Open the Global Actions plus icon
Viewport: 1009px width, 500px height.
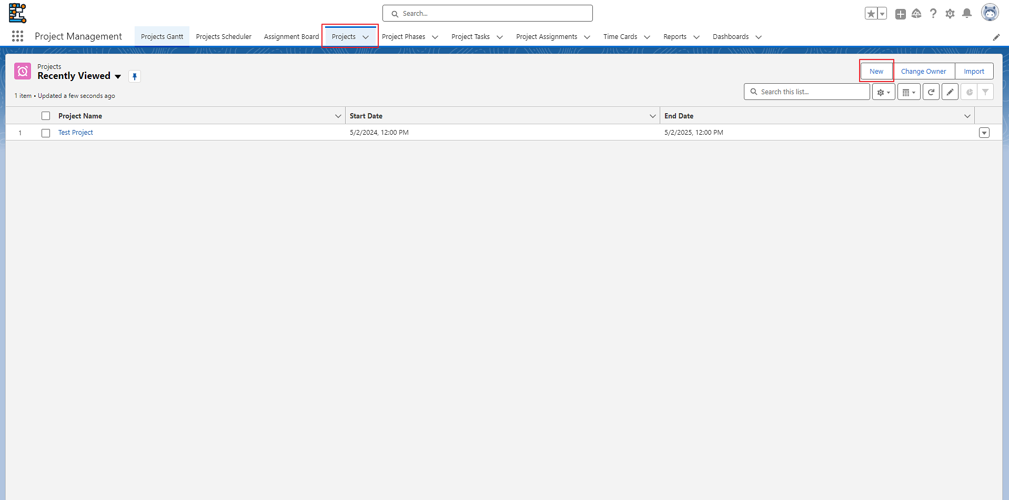click(901, 14)
